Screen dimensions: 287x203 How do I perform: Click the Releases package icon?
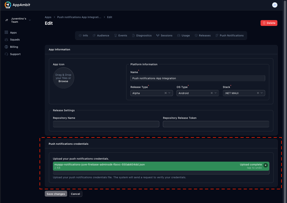(x=197, y=35)
